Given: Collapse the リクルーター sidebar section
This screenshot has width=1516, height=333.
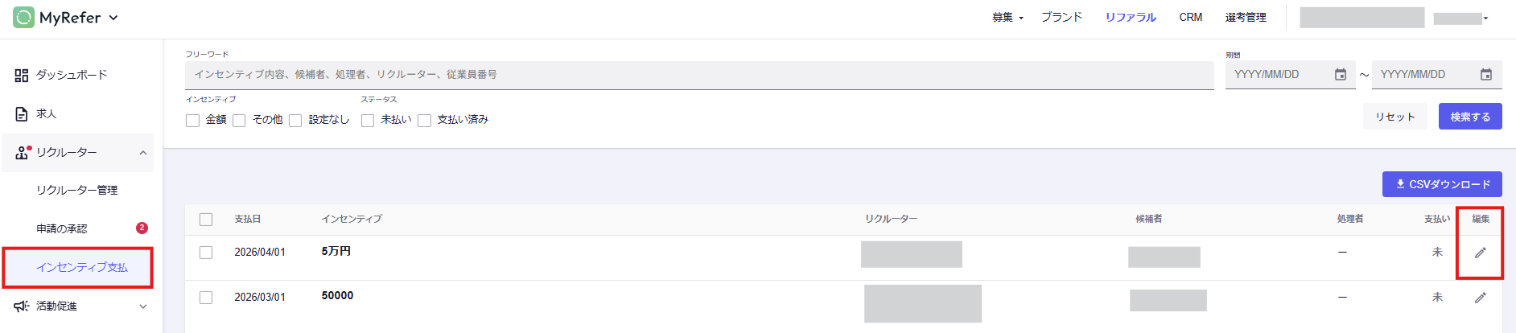Looking at the screenshot, I should coord(143,153).
